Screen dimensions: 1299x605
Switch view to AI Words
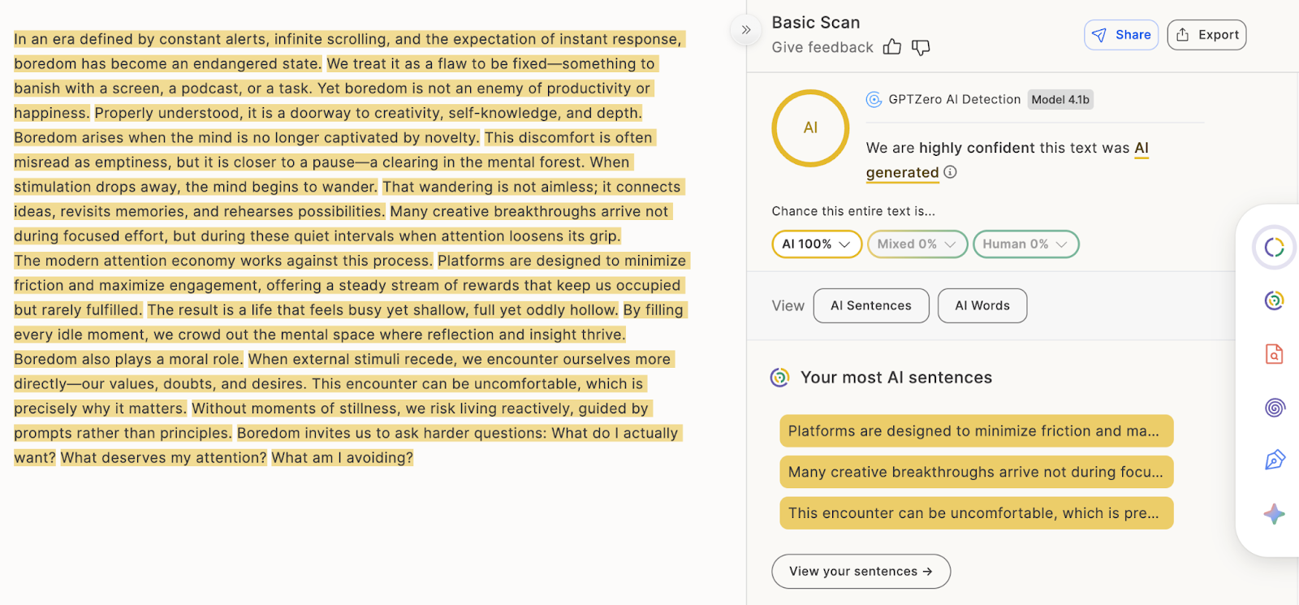982,306
